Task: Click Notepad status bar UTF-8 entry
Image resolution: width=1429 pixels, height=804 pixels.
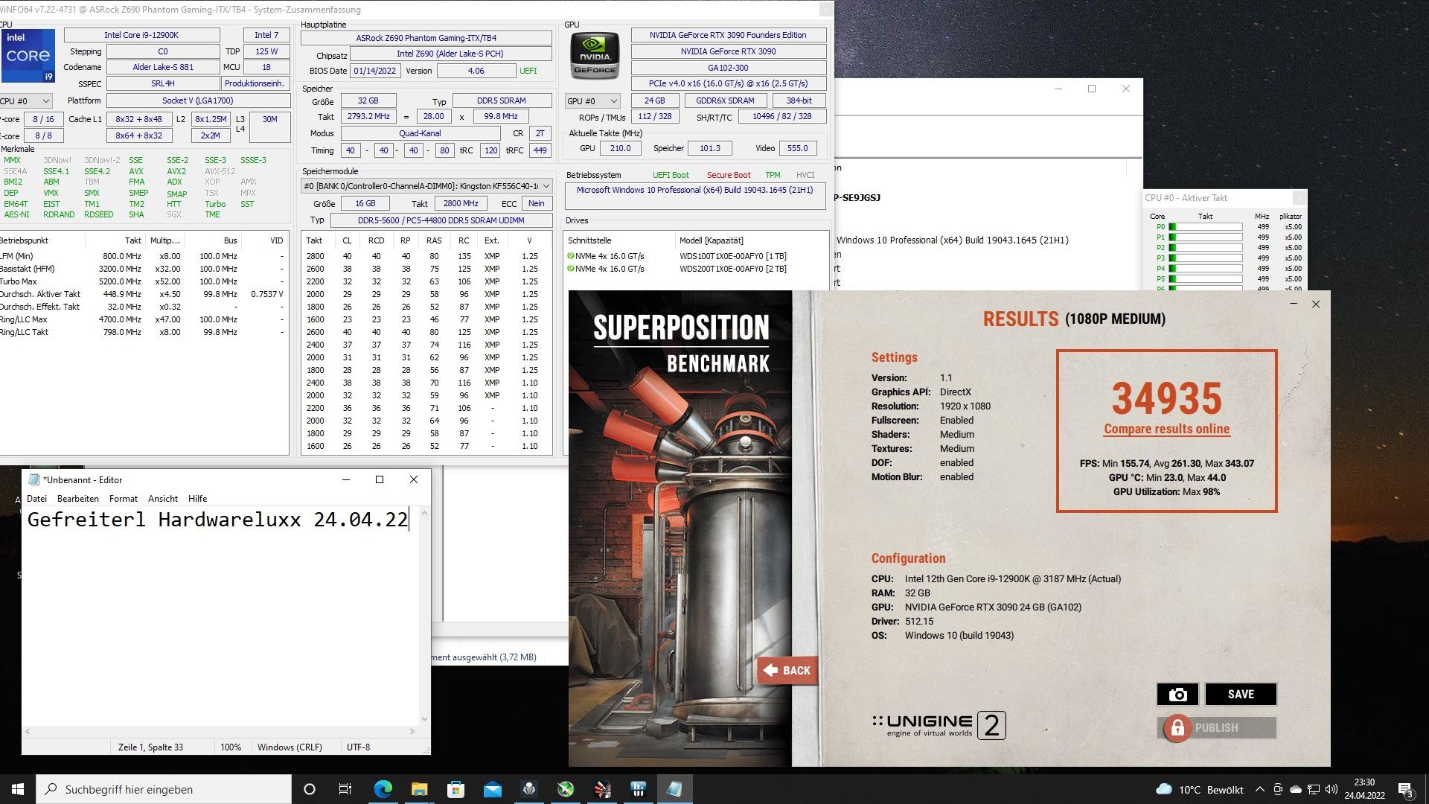Action: pyautogui.click(x=358, y=747)
